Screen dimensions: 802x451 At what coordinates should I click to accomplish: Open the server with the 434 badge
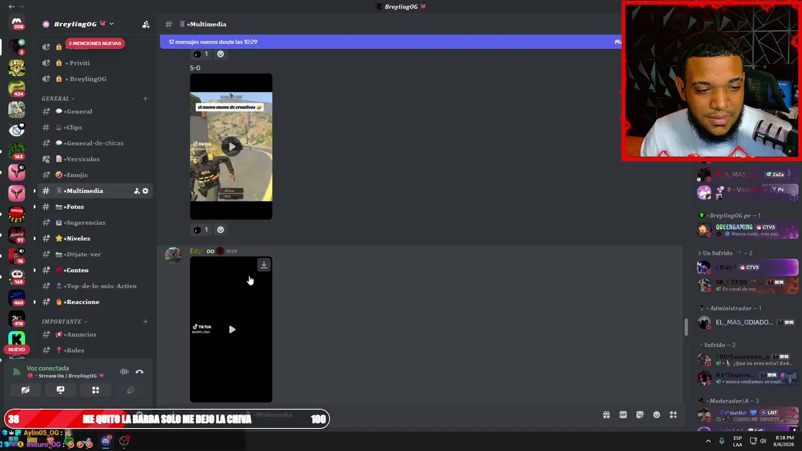pyautogui.click(x=17, y=88)
